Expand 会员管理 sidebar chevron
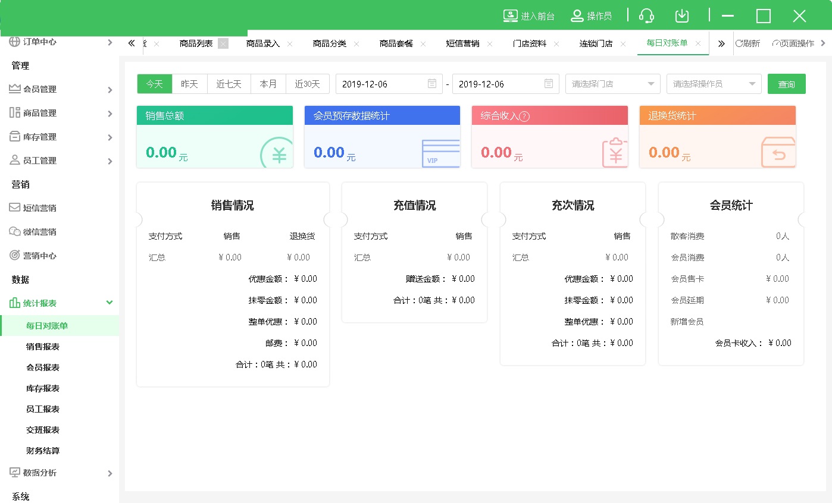This screenshot has width=832, height=503. coord(110,90)
